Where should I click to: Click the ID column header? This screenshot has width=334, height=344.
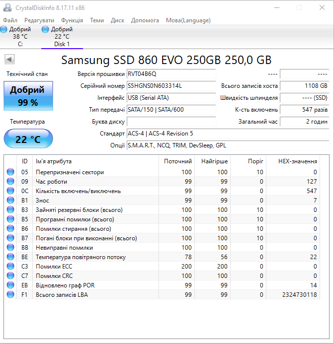(x=25, y=161)
